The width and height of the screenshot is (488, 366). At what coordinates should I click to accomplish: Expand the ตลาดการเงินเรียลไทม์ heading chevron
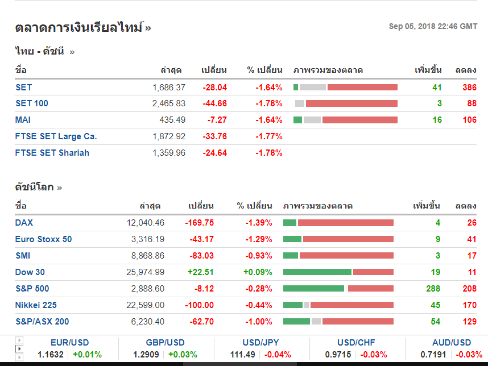148,27
